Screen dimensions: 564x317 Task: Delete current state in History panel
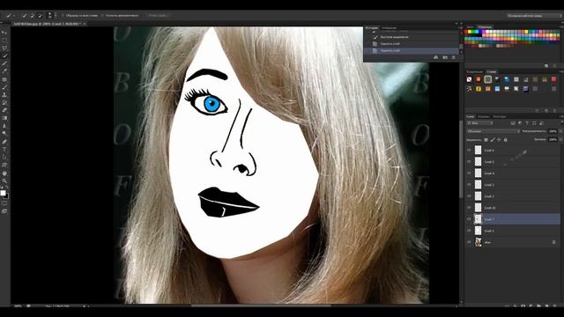click(x=454, y=57)
